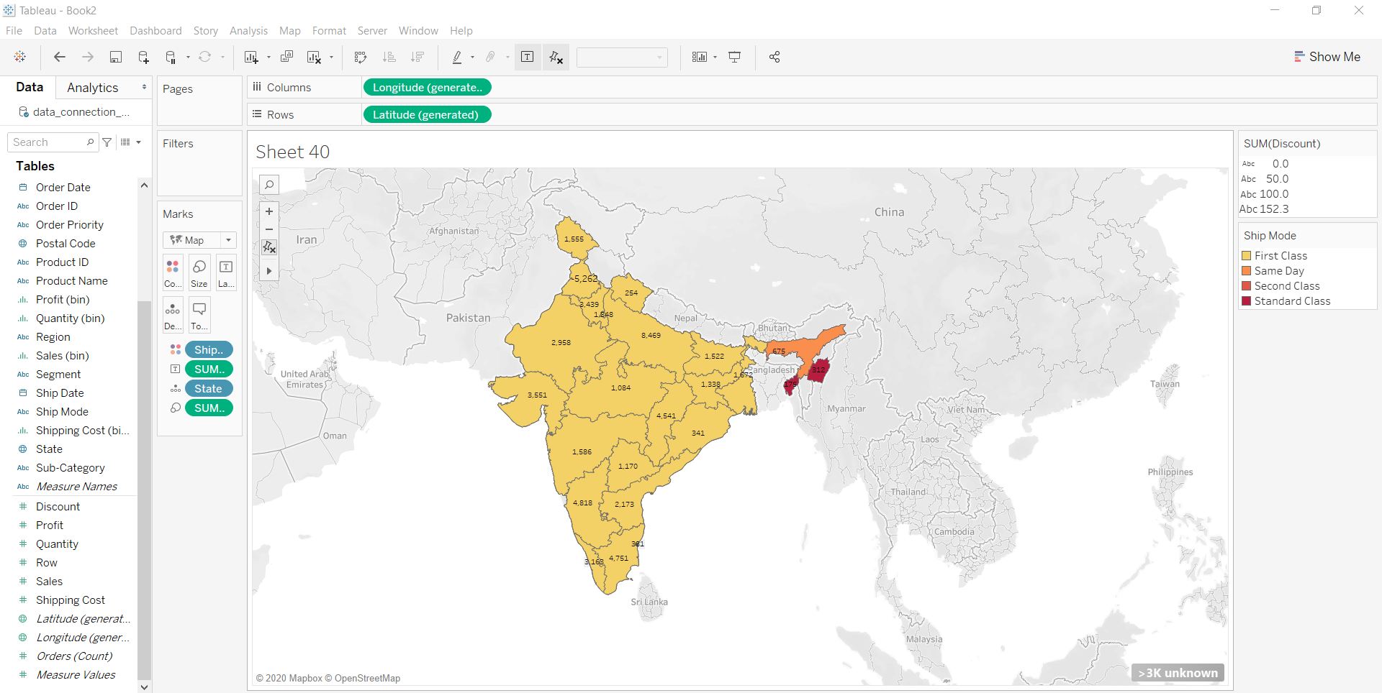Viewport: 1382px width, 693px height.
Task: Switch to the Analytics tab
Action: [92, 88]
